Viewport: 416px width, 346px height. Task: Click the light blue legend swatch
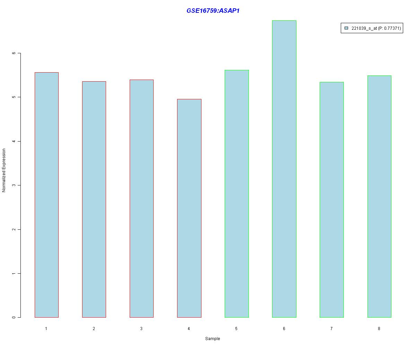(x=346, y=28)
